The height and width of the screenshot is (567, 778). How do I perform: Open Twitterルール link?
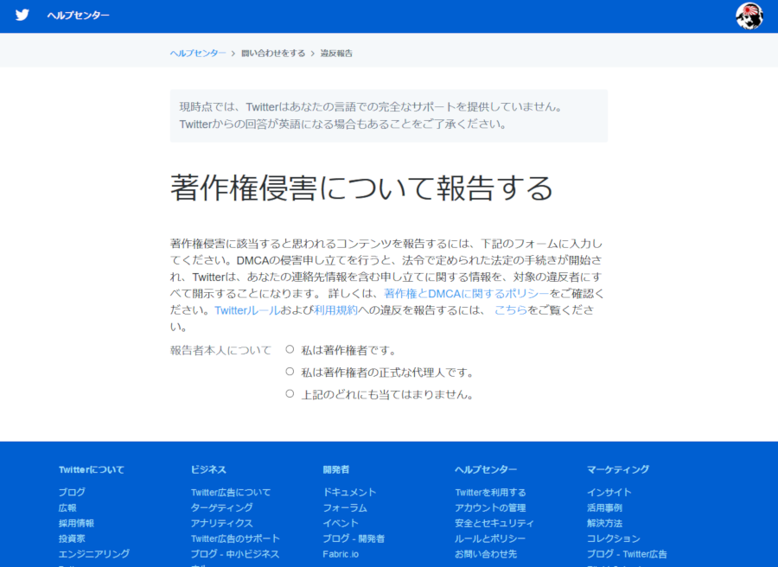pyautogui.click(x=247, y=310)
